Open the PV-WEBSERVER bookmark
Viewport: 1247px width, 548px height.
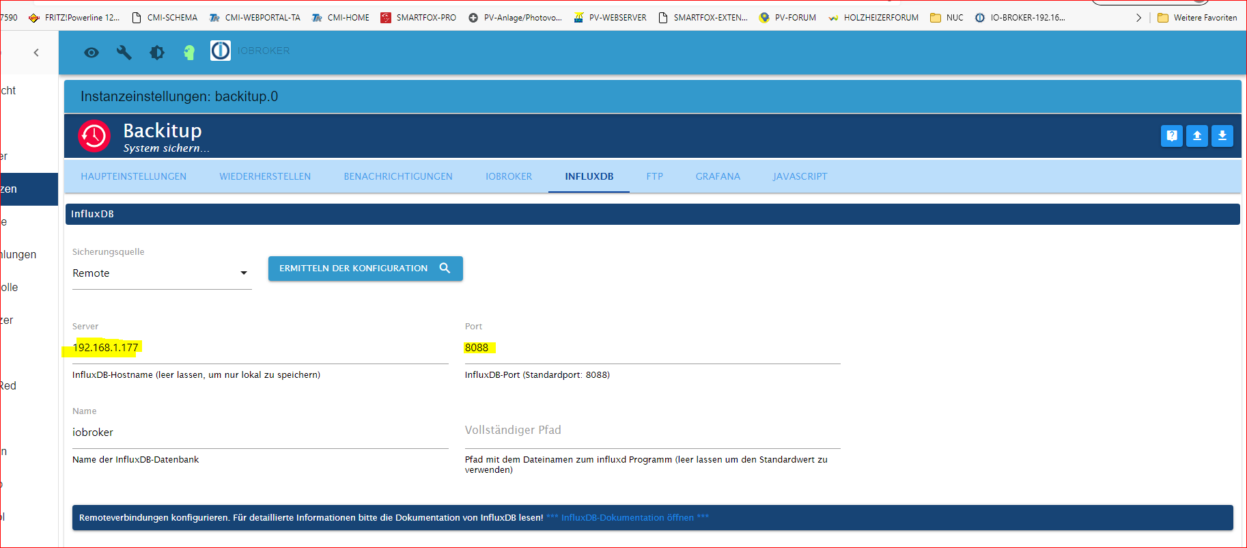coord(610,18)
